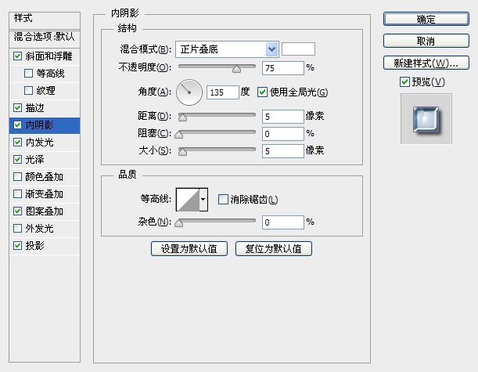
Task: Expand the 等高线 contour picker arrow
Action: (x=204, y=200)
